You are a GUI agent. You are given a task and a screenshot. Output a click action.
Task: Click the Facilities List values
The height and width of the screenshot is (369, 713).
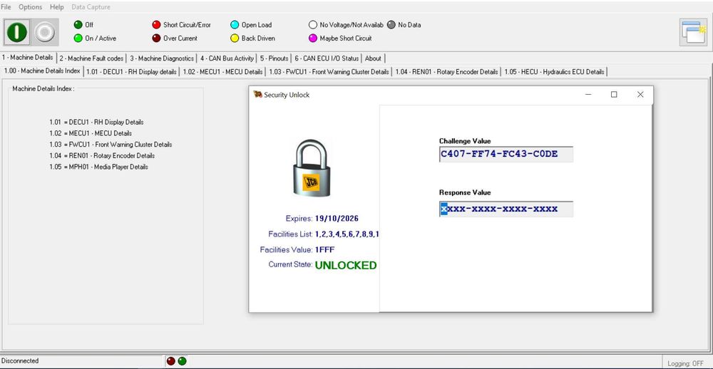coord(347,234)
